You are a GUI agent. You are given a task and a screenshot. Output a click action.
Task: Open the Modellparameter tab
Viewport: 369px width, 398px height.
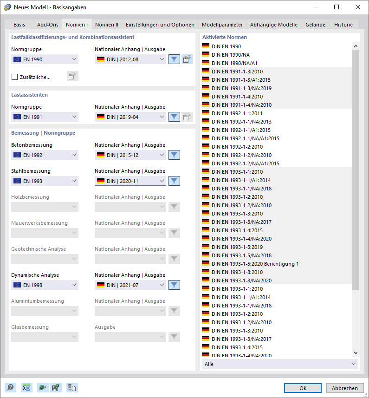tap(222, 25)
